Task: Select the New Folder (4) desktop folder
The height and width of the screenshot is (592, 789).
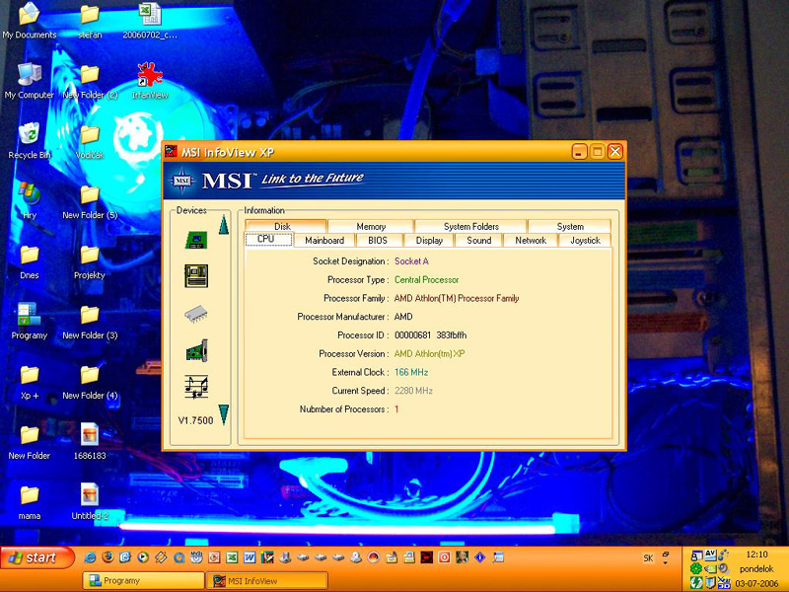Action: point(90,383)
